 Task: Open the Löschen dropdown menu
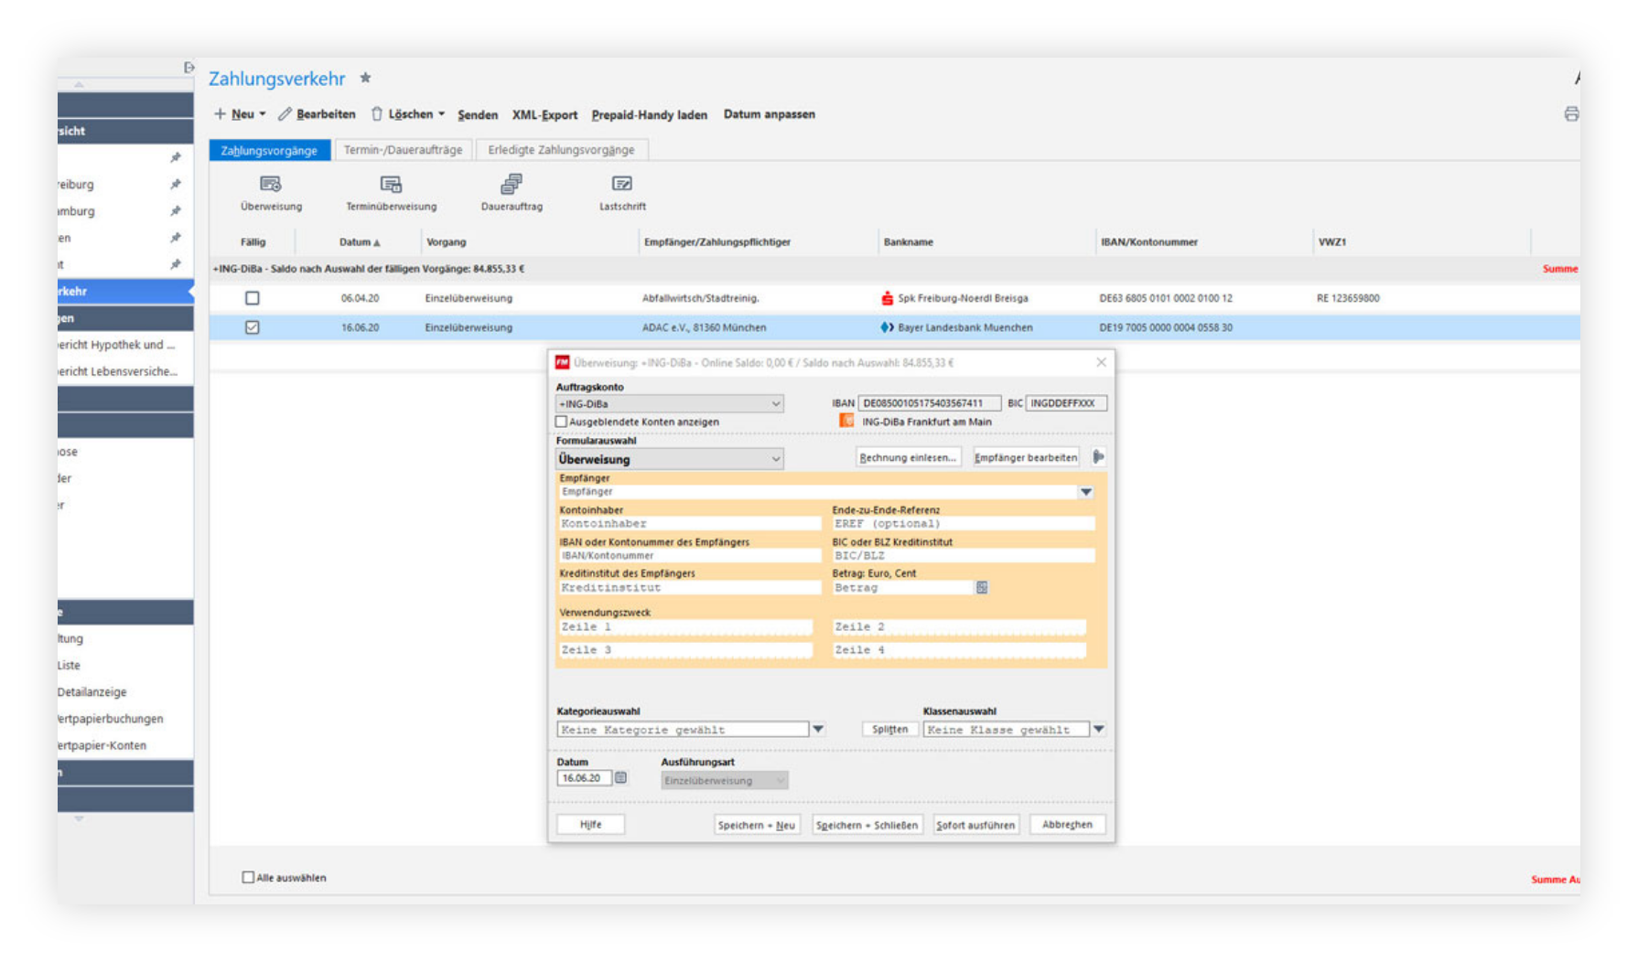(441, 114)
